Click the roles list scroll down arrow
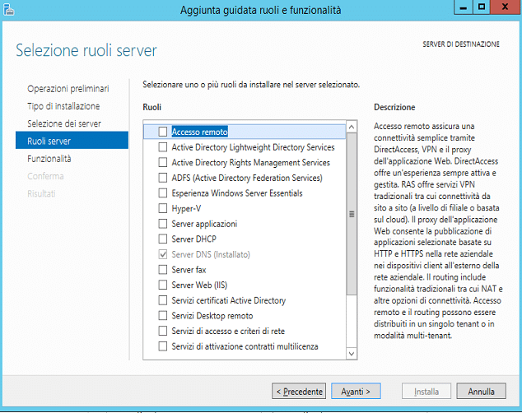Image resolution: width=522 pixels, height=413 pixels. (352, 353)
